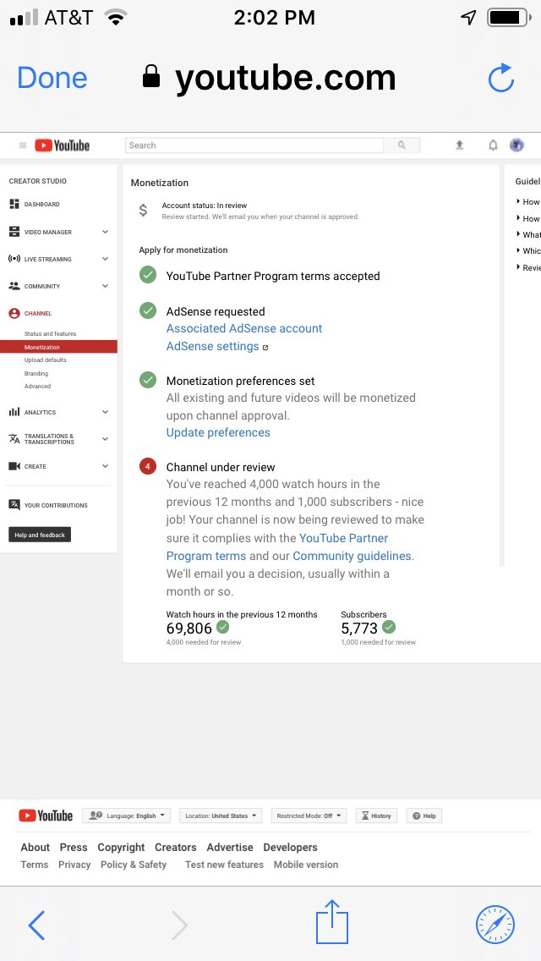Screen dimensions: 541x961
Task: Click green check beside Monetization preferences set
Action: coord(148,380)
